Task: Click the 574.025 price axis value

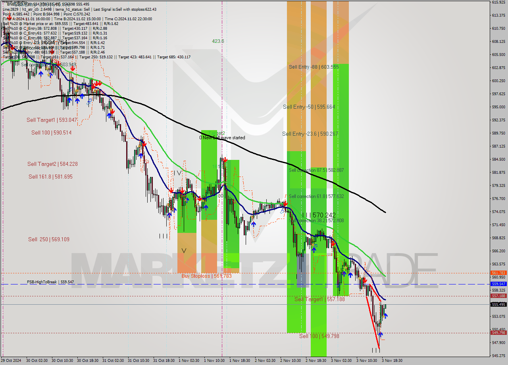Action: pos(498,211)
